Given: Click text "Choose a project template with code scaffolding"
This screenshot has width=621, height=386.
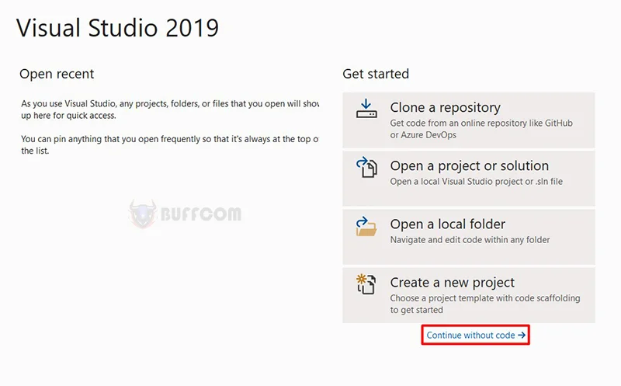Looking at the screenshot, I should [485, 298].
